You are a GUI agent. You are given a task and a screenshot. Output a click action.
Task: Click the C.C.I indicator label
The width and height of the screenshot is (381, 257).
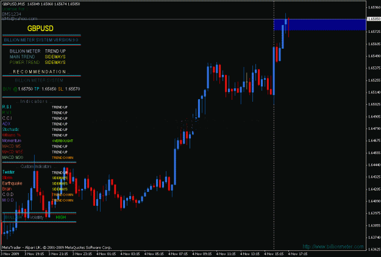7,118
